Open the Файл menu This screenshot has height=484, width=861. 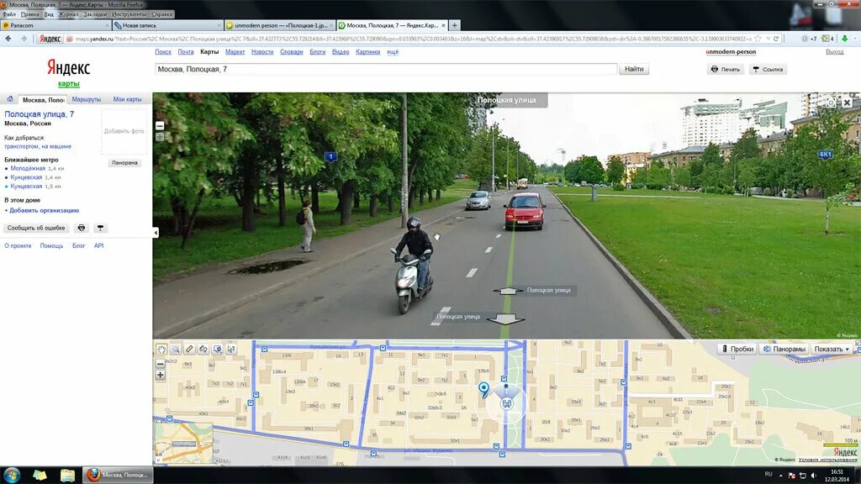click(x=9, y=14)
